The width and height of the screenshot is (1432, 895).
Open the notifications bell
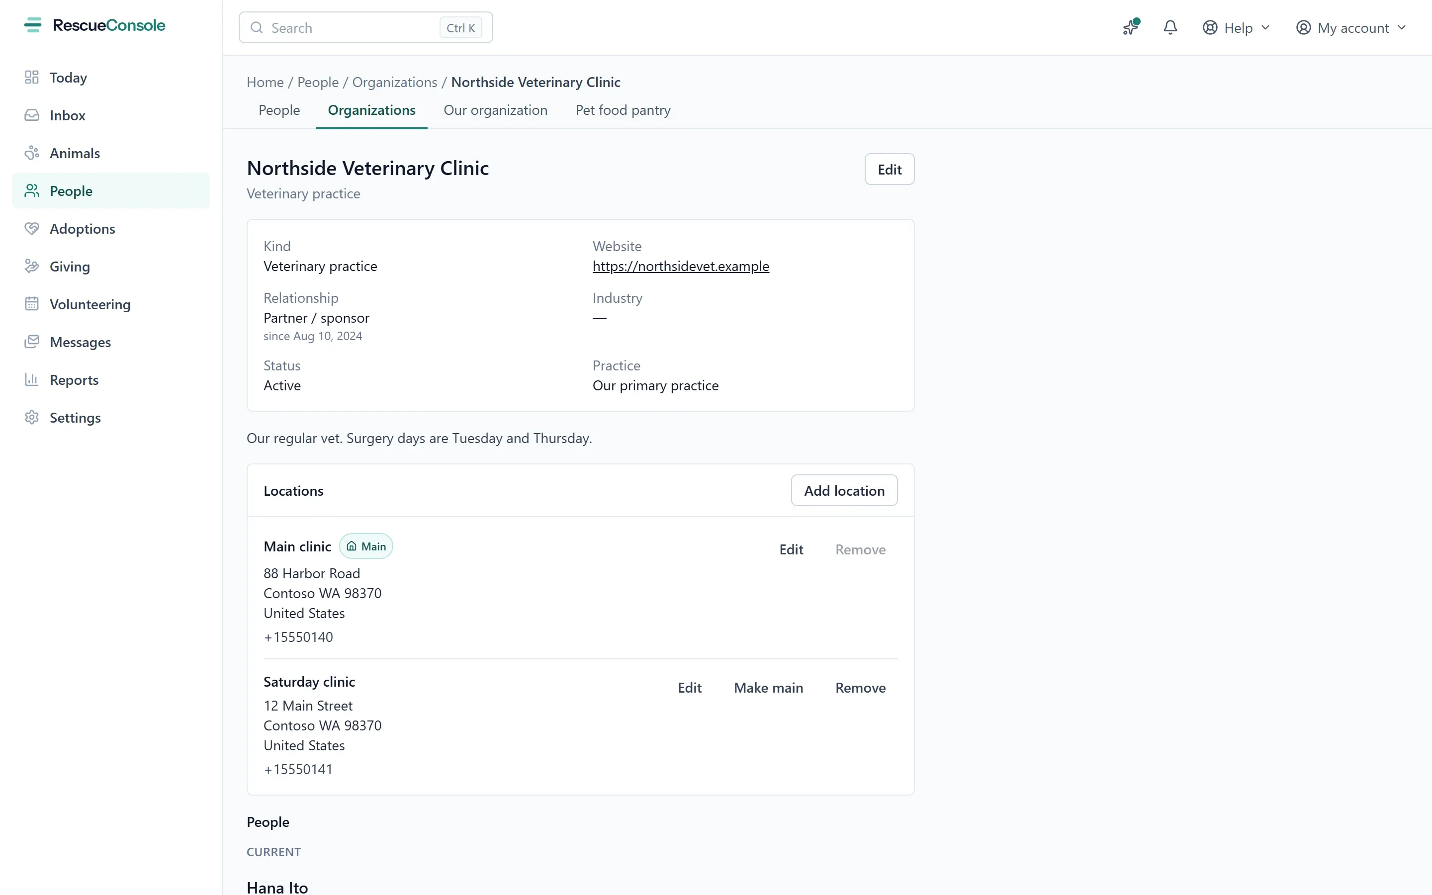tap(1170, 27)
